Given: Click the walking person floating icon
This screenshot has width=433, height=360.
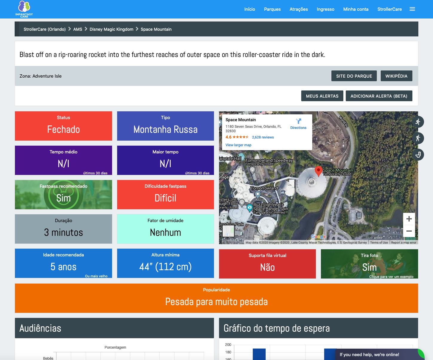Looking at the screenshot, I should [418, 138].
